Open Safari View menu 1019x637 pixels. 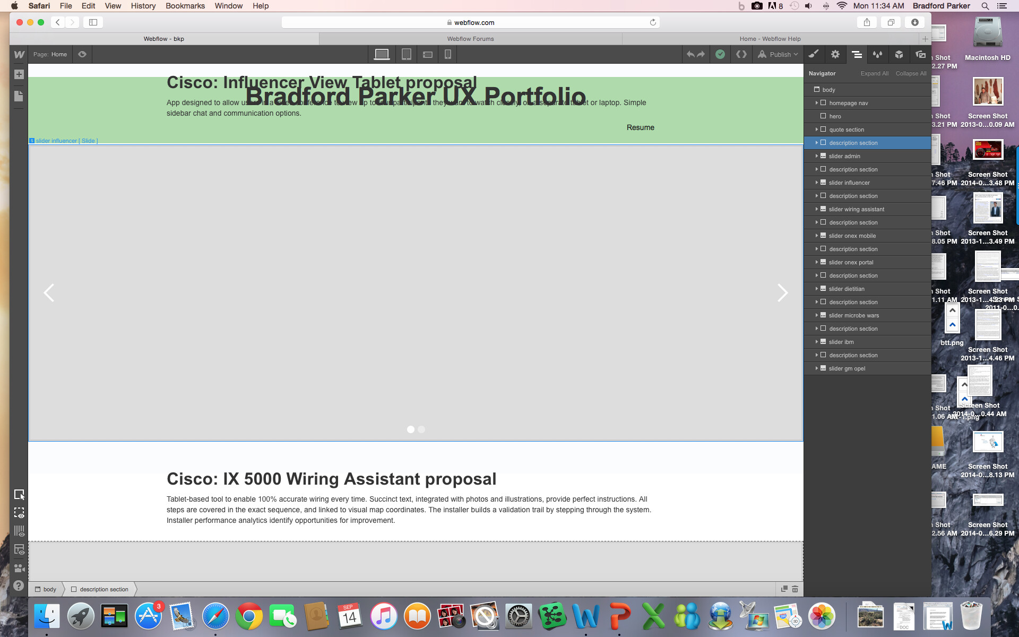113,6
